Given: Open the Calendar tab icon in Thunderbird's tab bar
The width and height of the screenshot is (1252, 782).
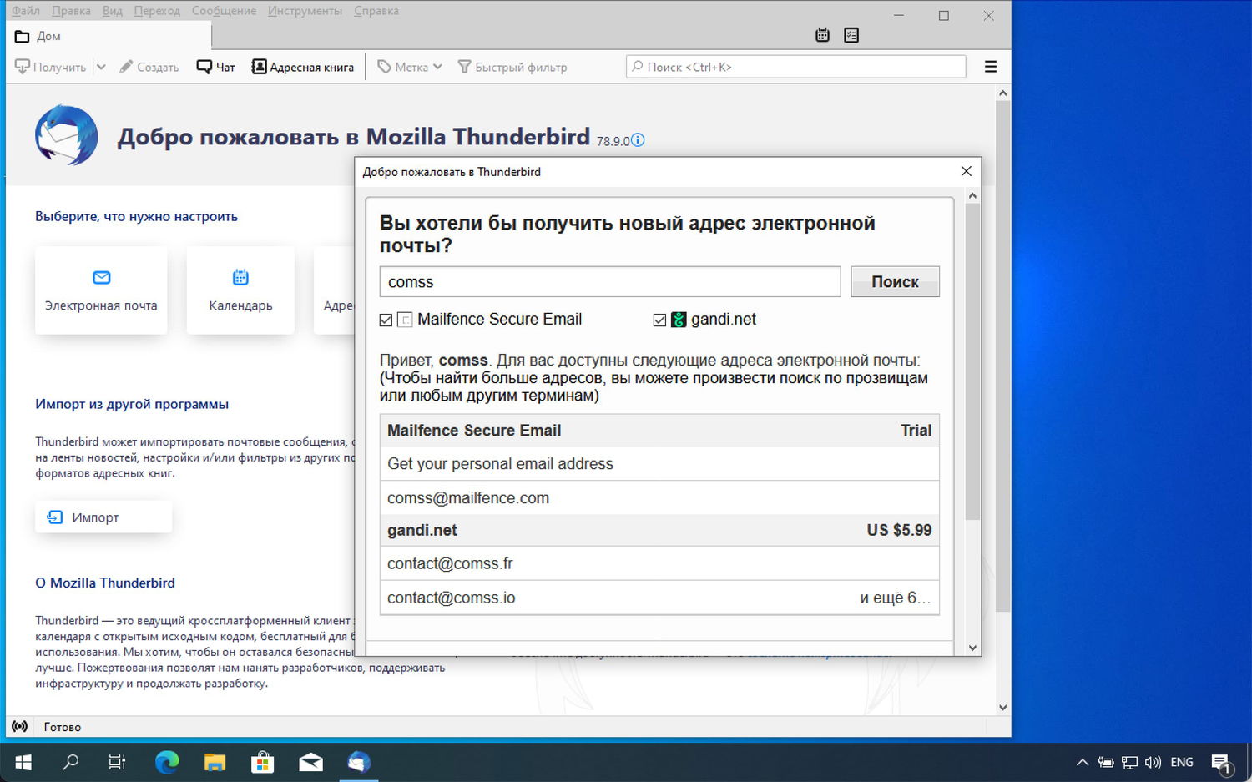Looking at the screenshot, I should click(x=822, y=35).
